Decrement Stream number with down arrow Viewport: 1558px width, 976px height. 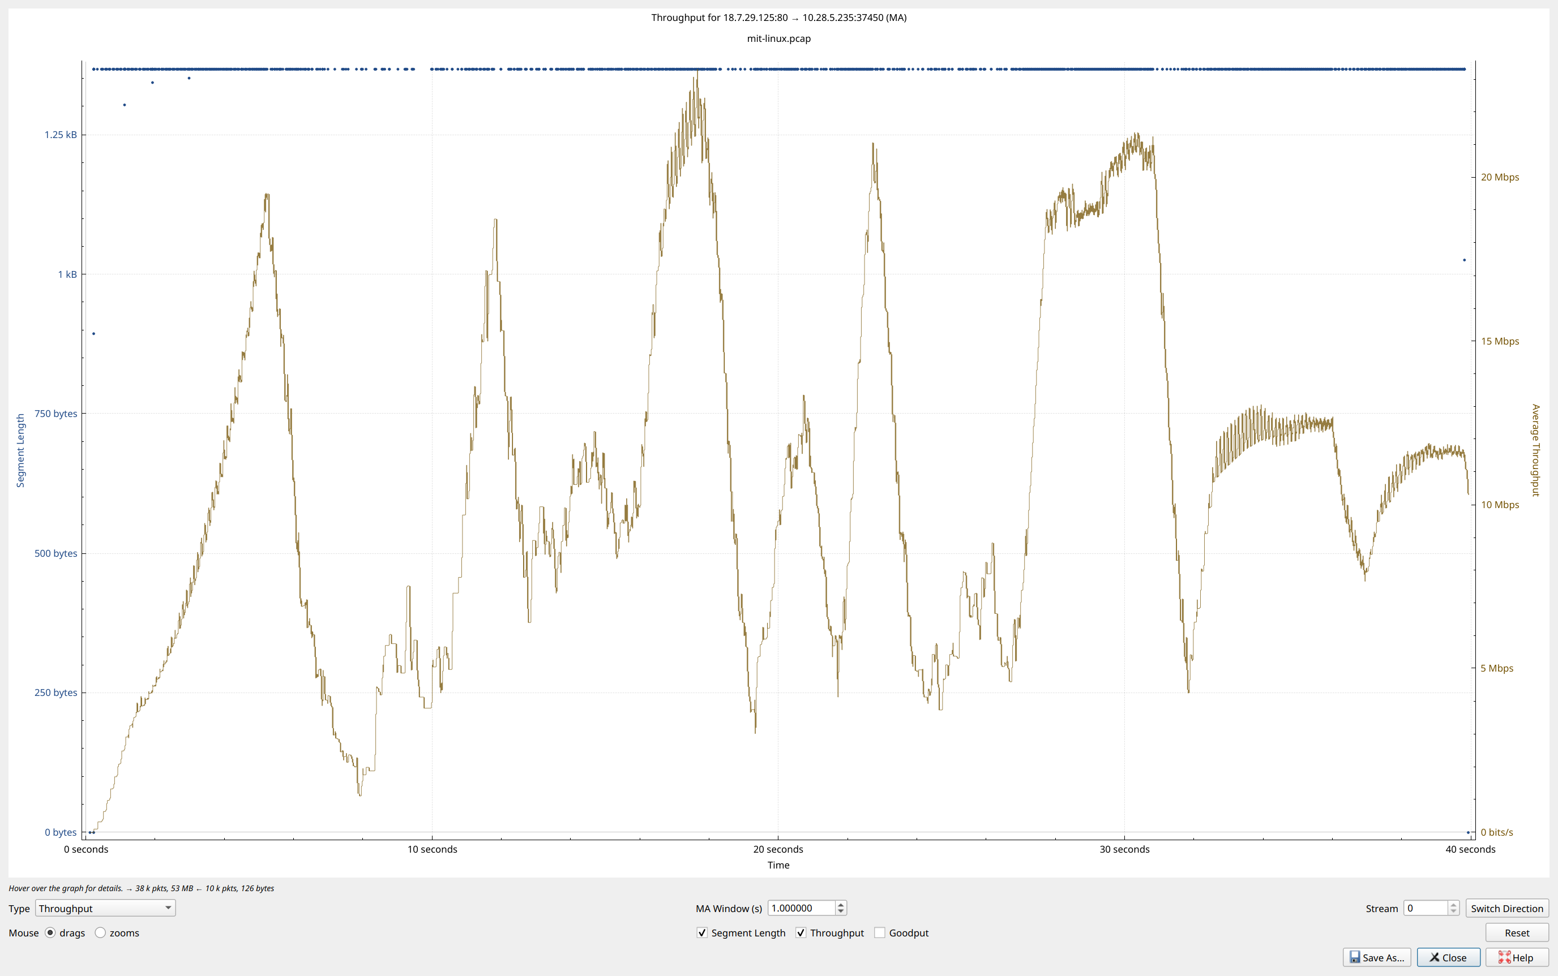pyautogui.click(x=1453, y=911)
